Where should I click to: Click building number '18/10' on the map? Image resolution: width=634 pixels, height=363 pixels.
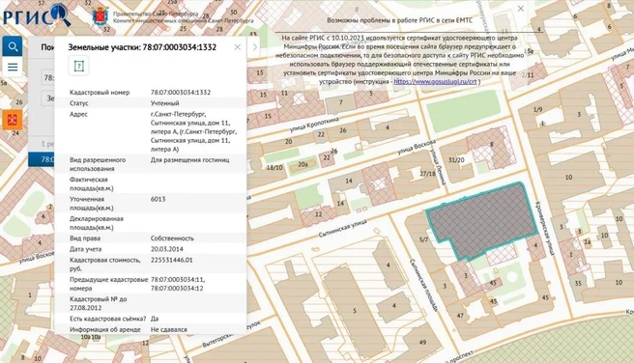point(274,167)
